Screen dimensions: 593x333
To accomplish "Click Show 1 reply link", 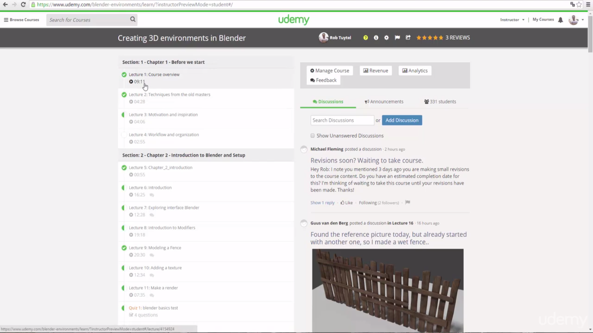I will click(323, 203).
